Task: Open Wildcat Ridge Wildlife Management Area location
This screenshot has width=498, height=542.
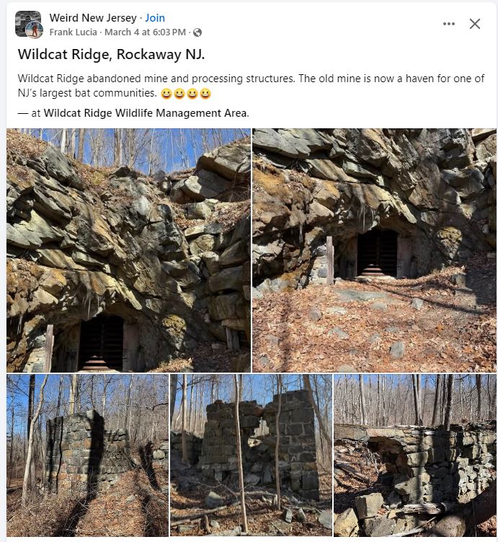Action: (x=146, y=113)
